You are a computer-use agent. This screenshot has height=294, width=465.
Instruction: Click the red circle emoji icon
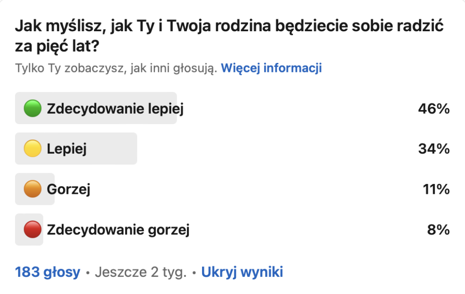coord(33,229)
